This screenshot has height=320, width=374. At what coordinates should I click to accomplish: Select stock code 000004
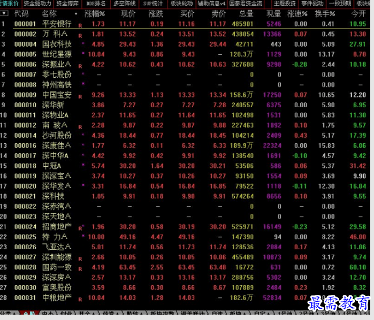[x=25, y=44]
